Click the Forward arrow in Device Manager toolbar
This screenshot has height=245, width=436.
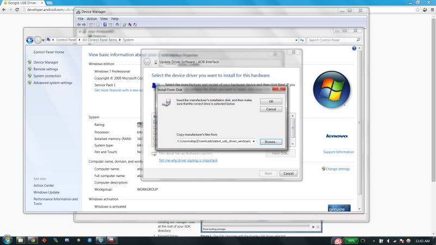[x=84, y=24]
